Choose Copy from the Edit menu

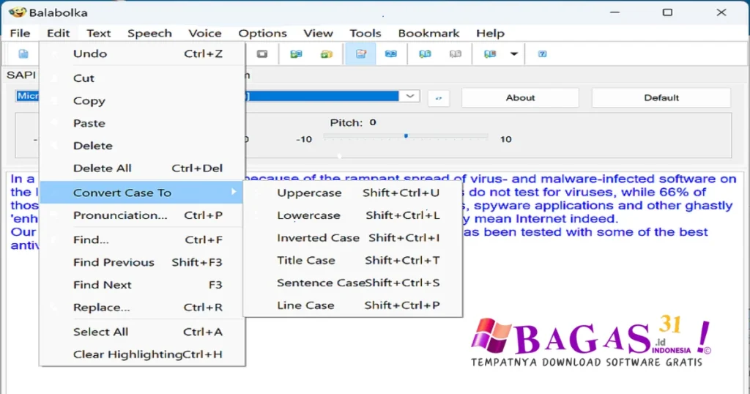coord(141,100)
